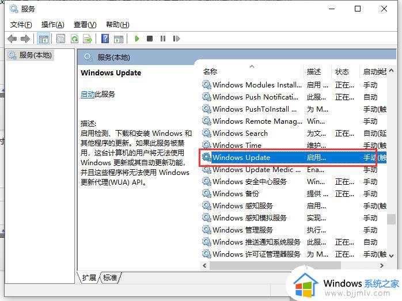Pause the service with the pause icon
402x301 pixels.
pos(163,39)
